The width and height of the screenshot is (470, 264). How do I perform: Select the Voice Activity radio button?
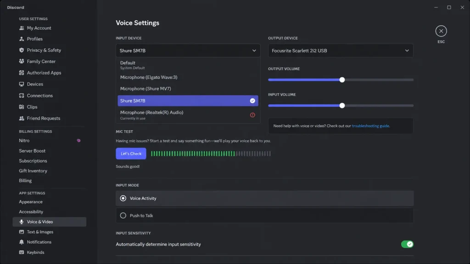[123, 198]
